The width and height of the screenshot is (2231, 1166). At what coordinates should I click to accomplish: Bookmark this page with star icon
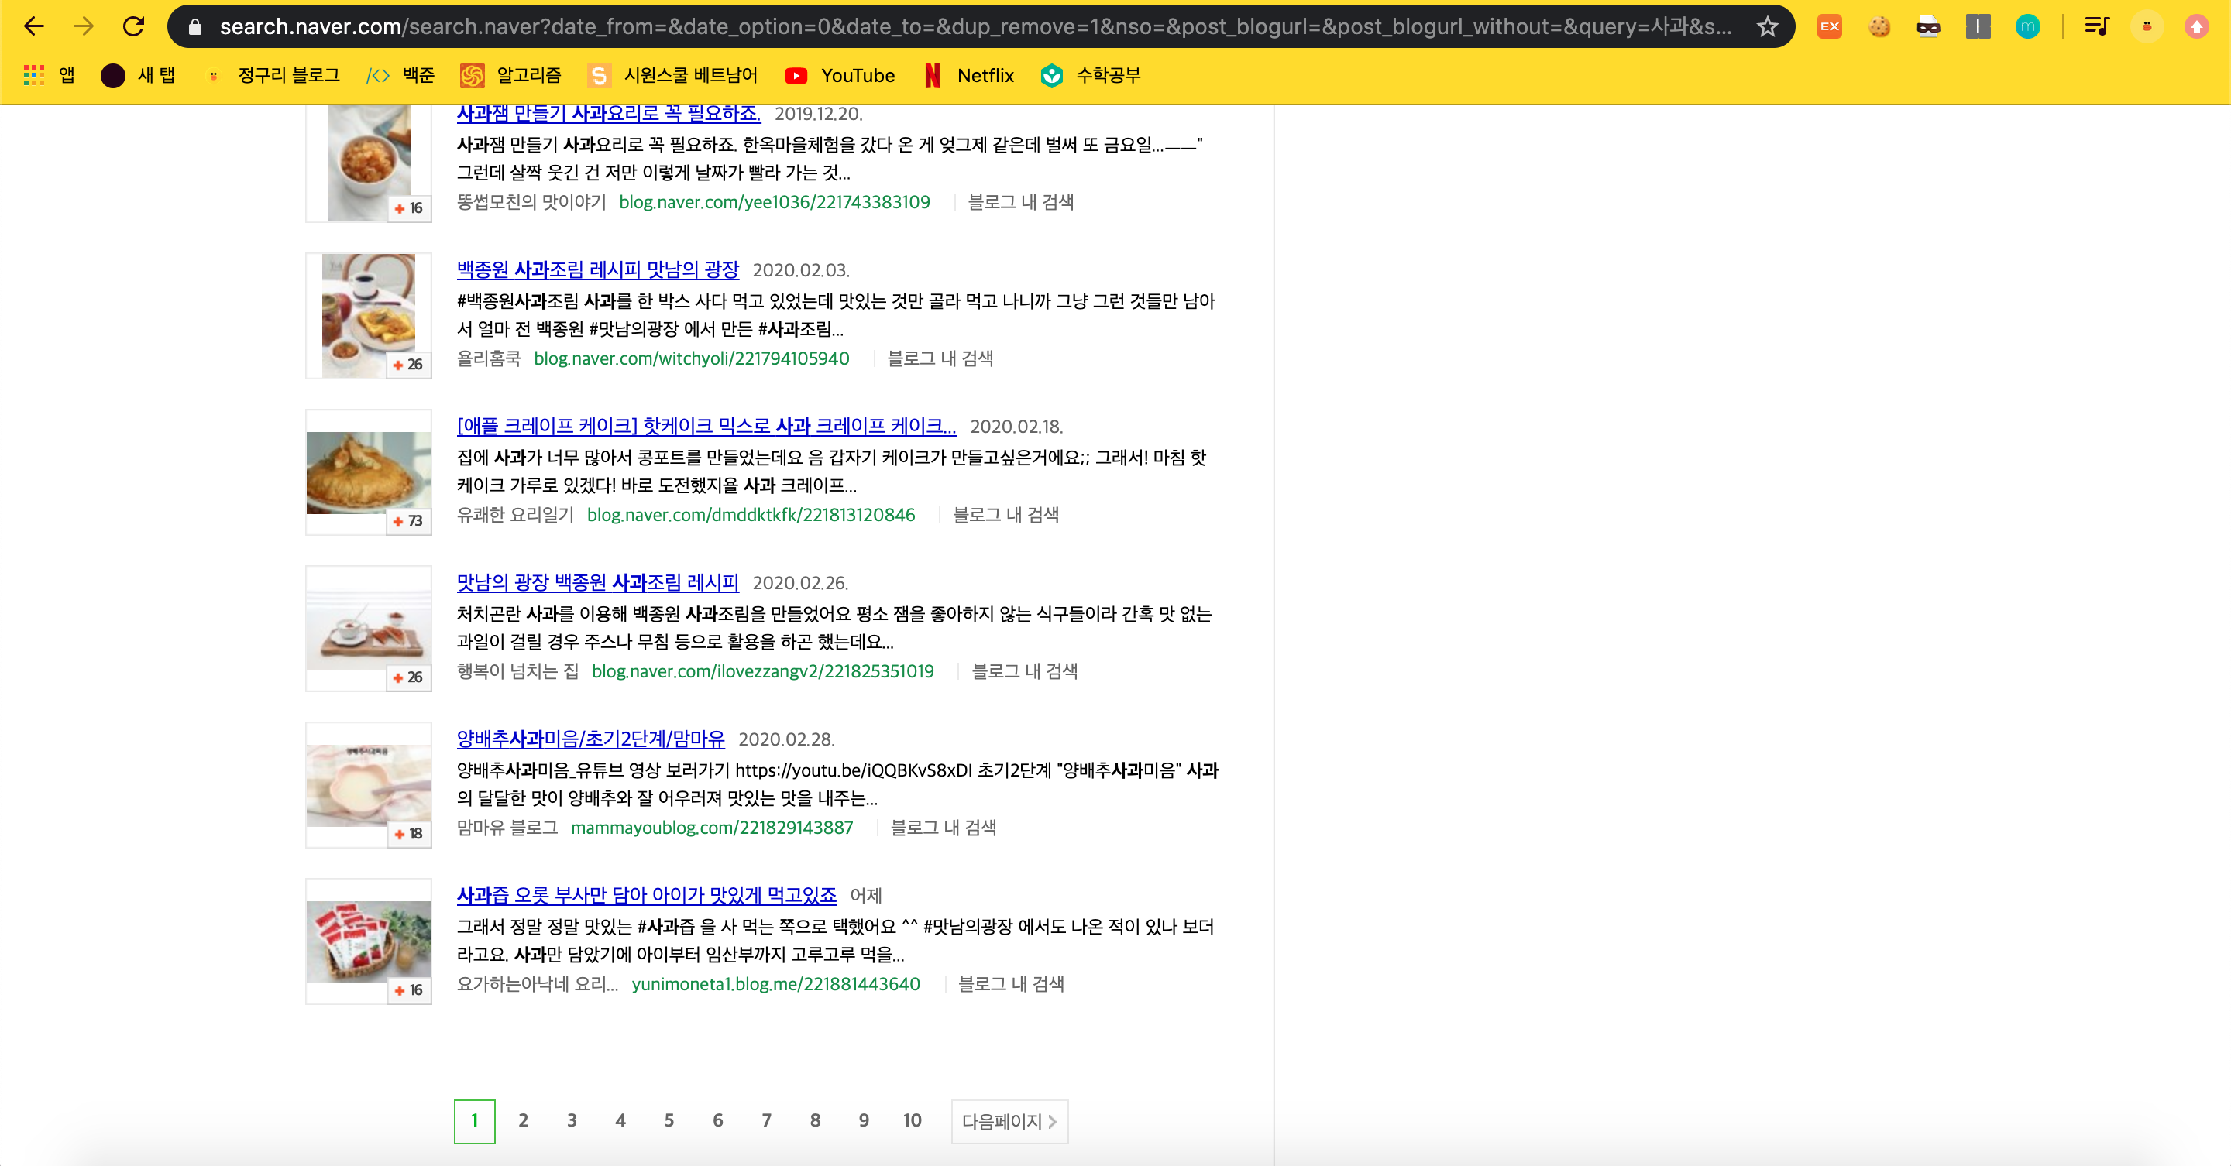(1767, 27)
